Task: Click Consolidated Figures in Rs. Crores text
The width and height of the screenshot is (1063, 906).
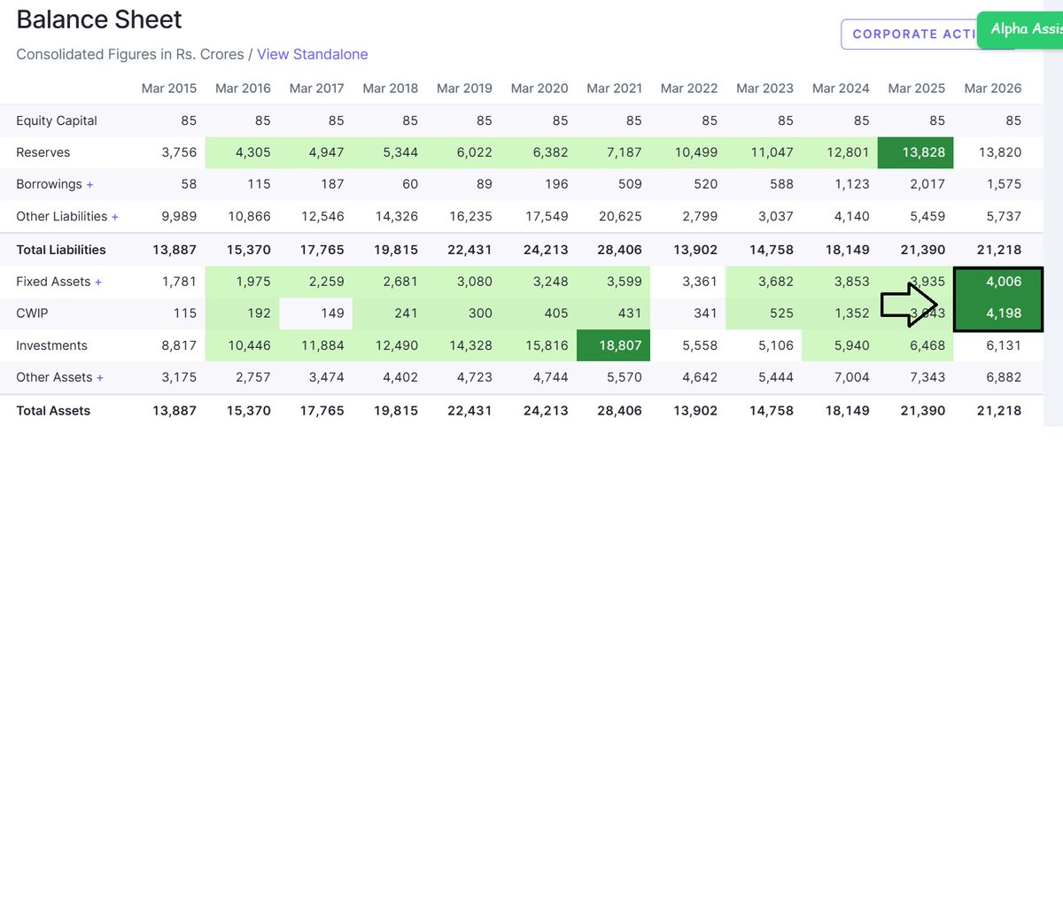Action: pyautogui.click(x=130, y=54)
